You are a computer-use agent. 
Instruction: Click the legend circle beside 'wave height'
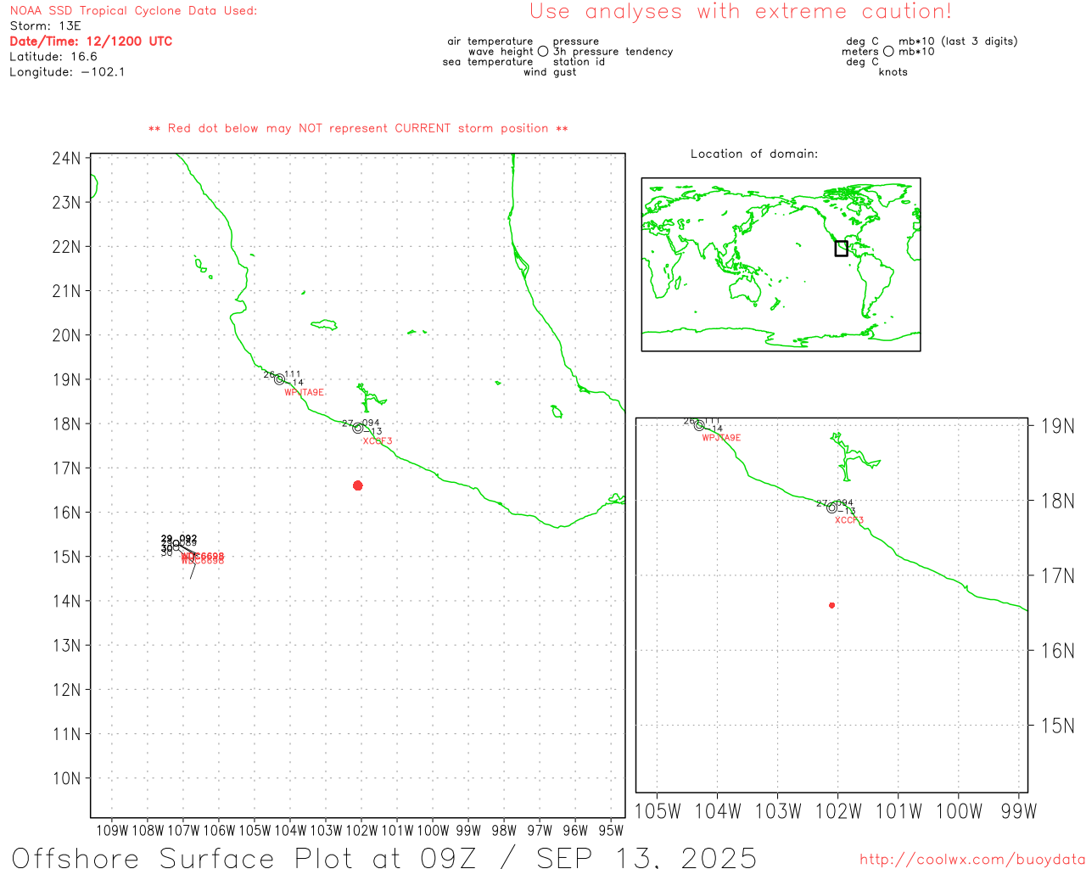tap(543, 52)
